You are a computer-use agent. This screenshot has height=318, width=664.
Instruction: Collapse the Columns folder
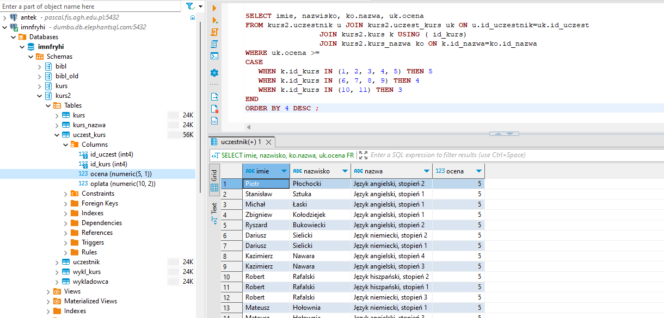coord(66,145)
